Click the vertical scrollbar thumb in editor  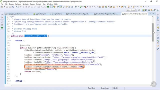[x=153, y=32]
